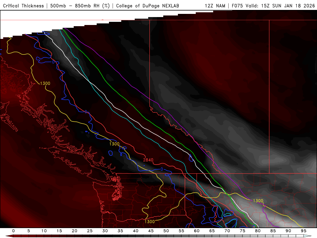317x238 pixels.
Task: Click colorbar scale value "20"
Action: pos(74,231)
